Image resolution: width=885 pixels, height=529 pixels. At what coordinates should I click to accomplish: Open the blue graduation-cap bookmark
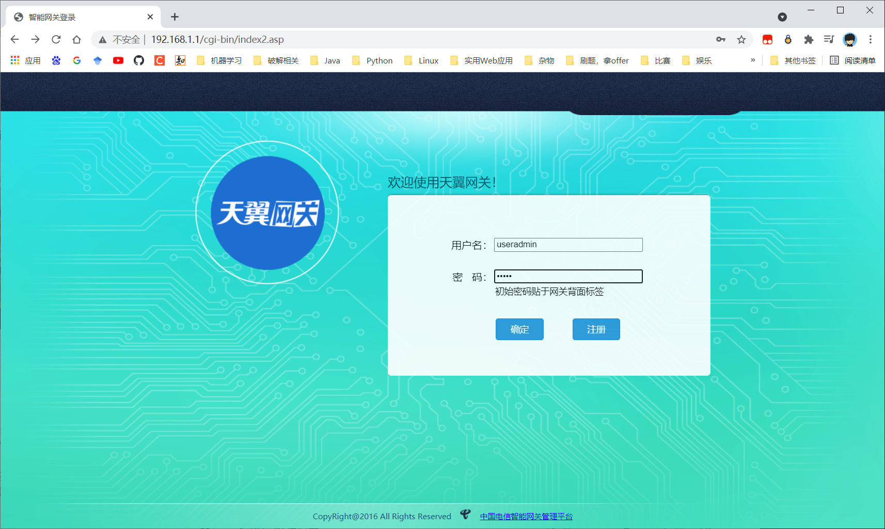tap(98, 60)
